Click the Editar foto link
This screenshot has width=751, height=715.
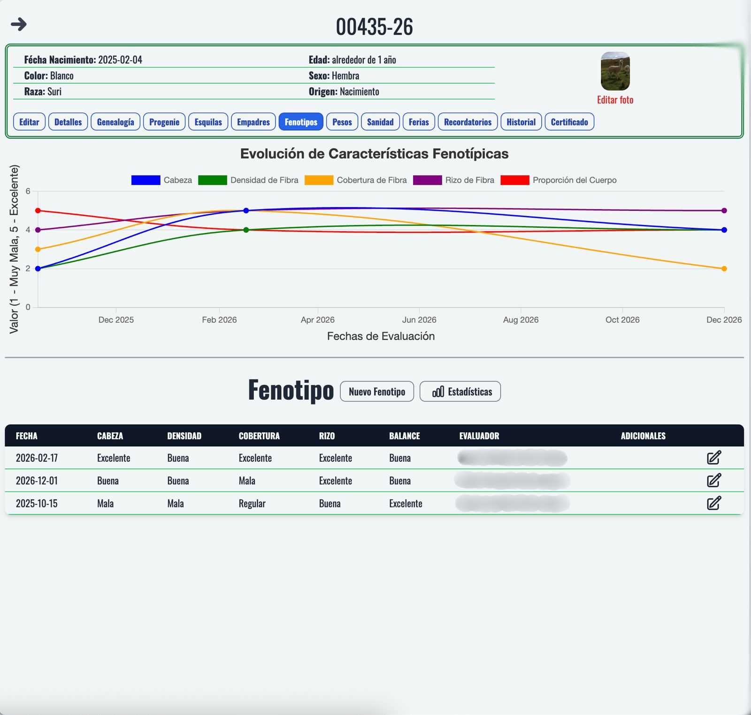pyautogui.click(x=615, y=100)
